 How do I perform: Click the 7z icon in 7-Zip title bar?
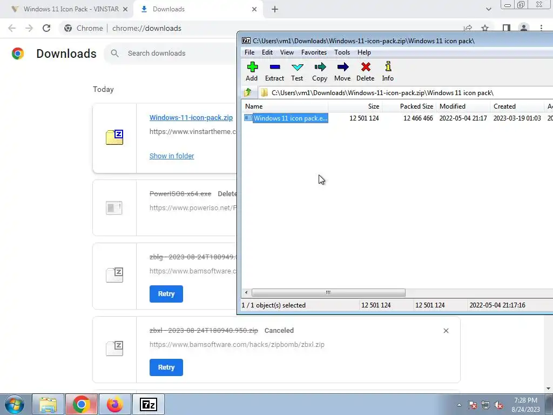[x=246, y=41]
